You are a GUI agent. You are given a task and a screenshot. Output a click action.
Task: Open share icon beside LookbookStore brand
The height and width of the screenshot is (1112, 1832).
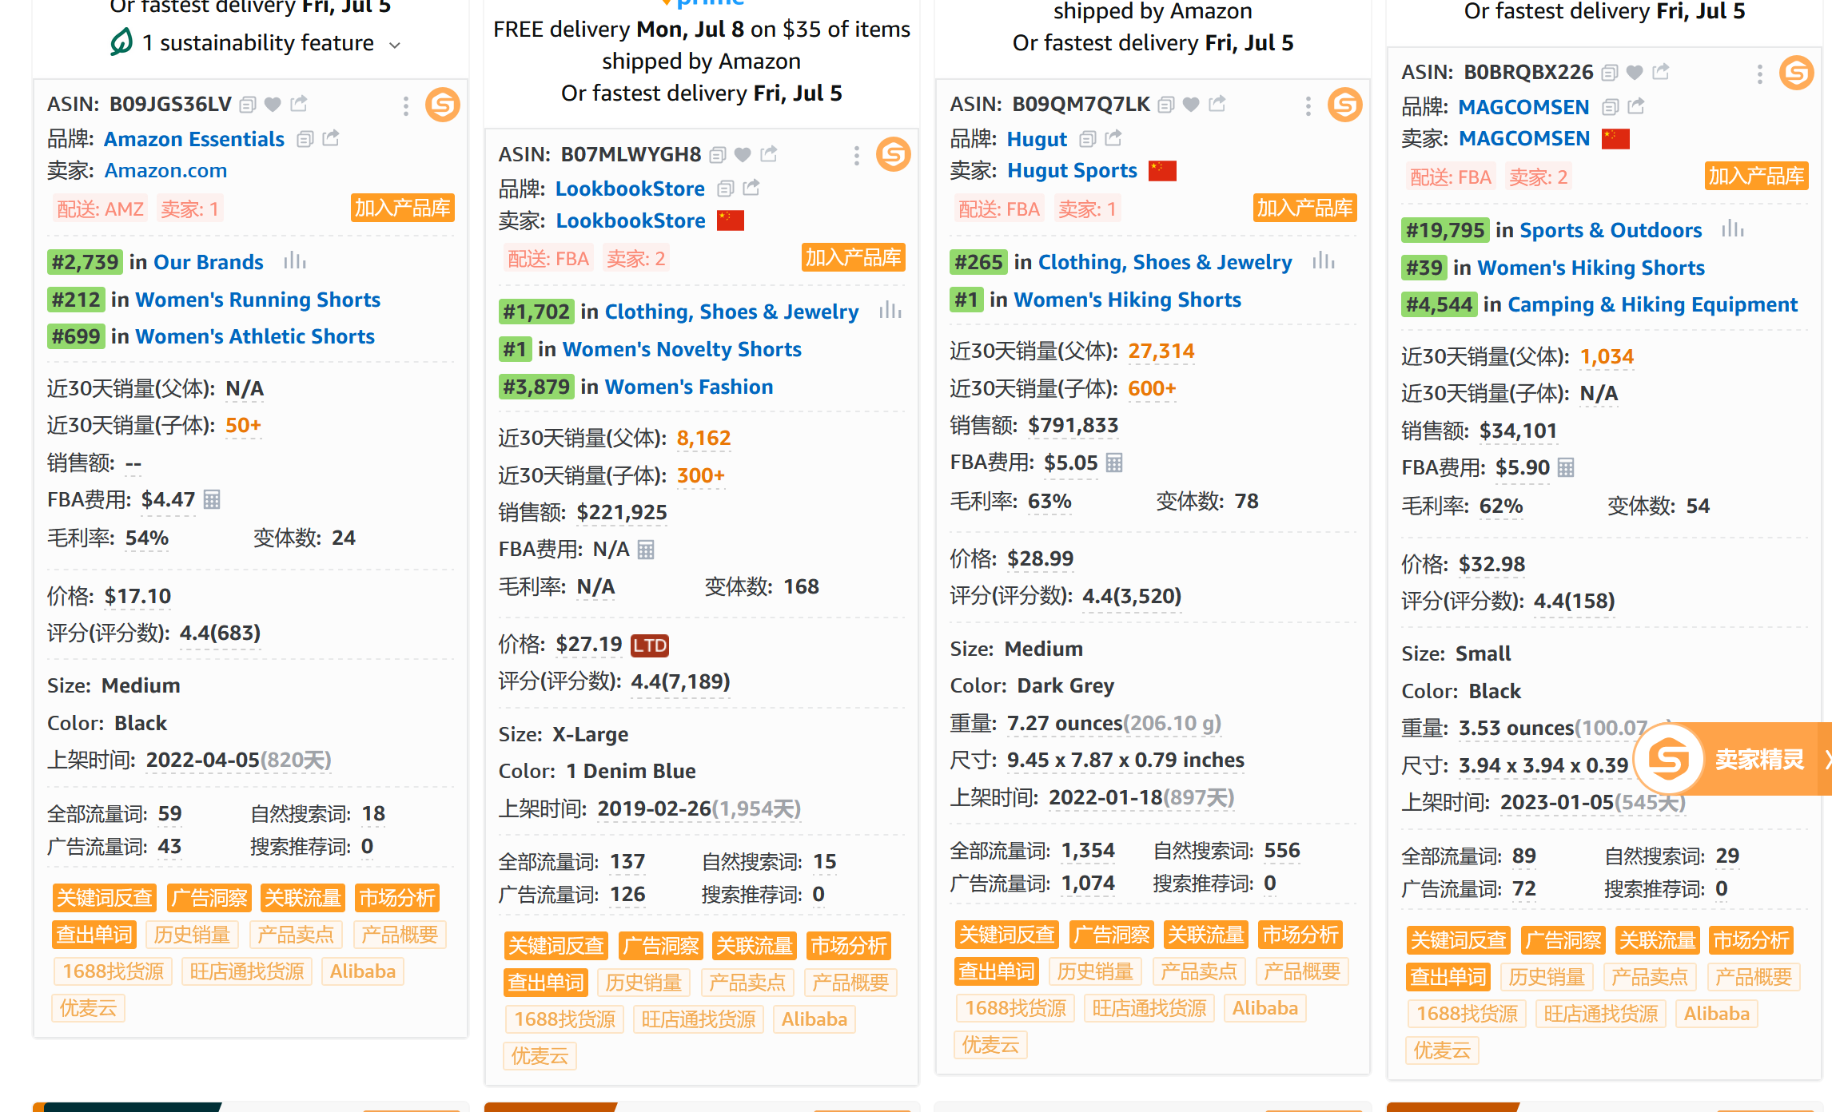click(751, 188)
